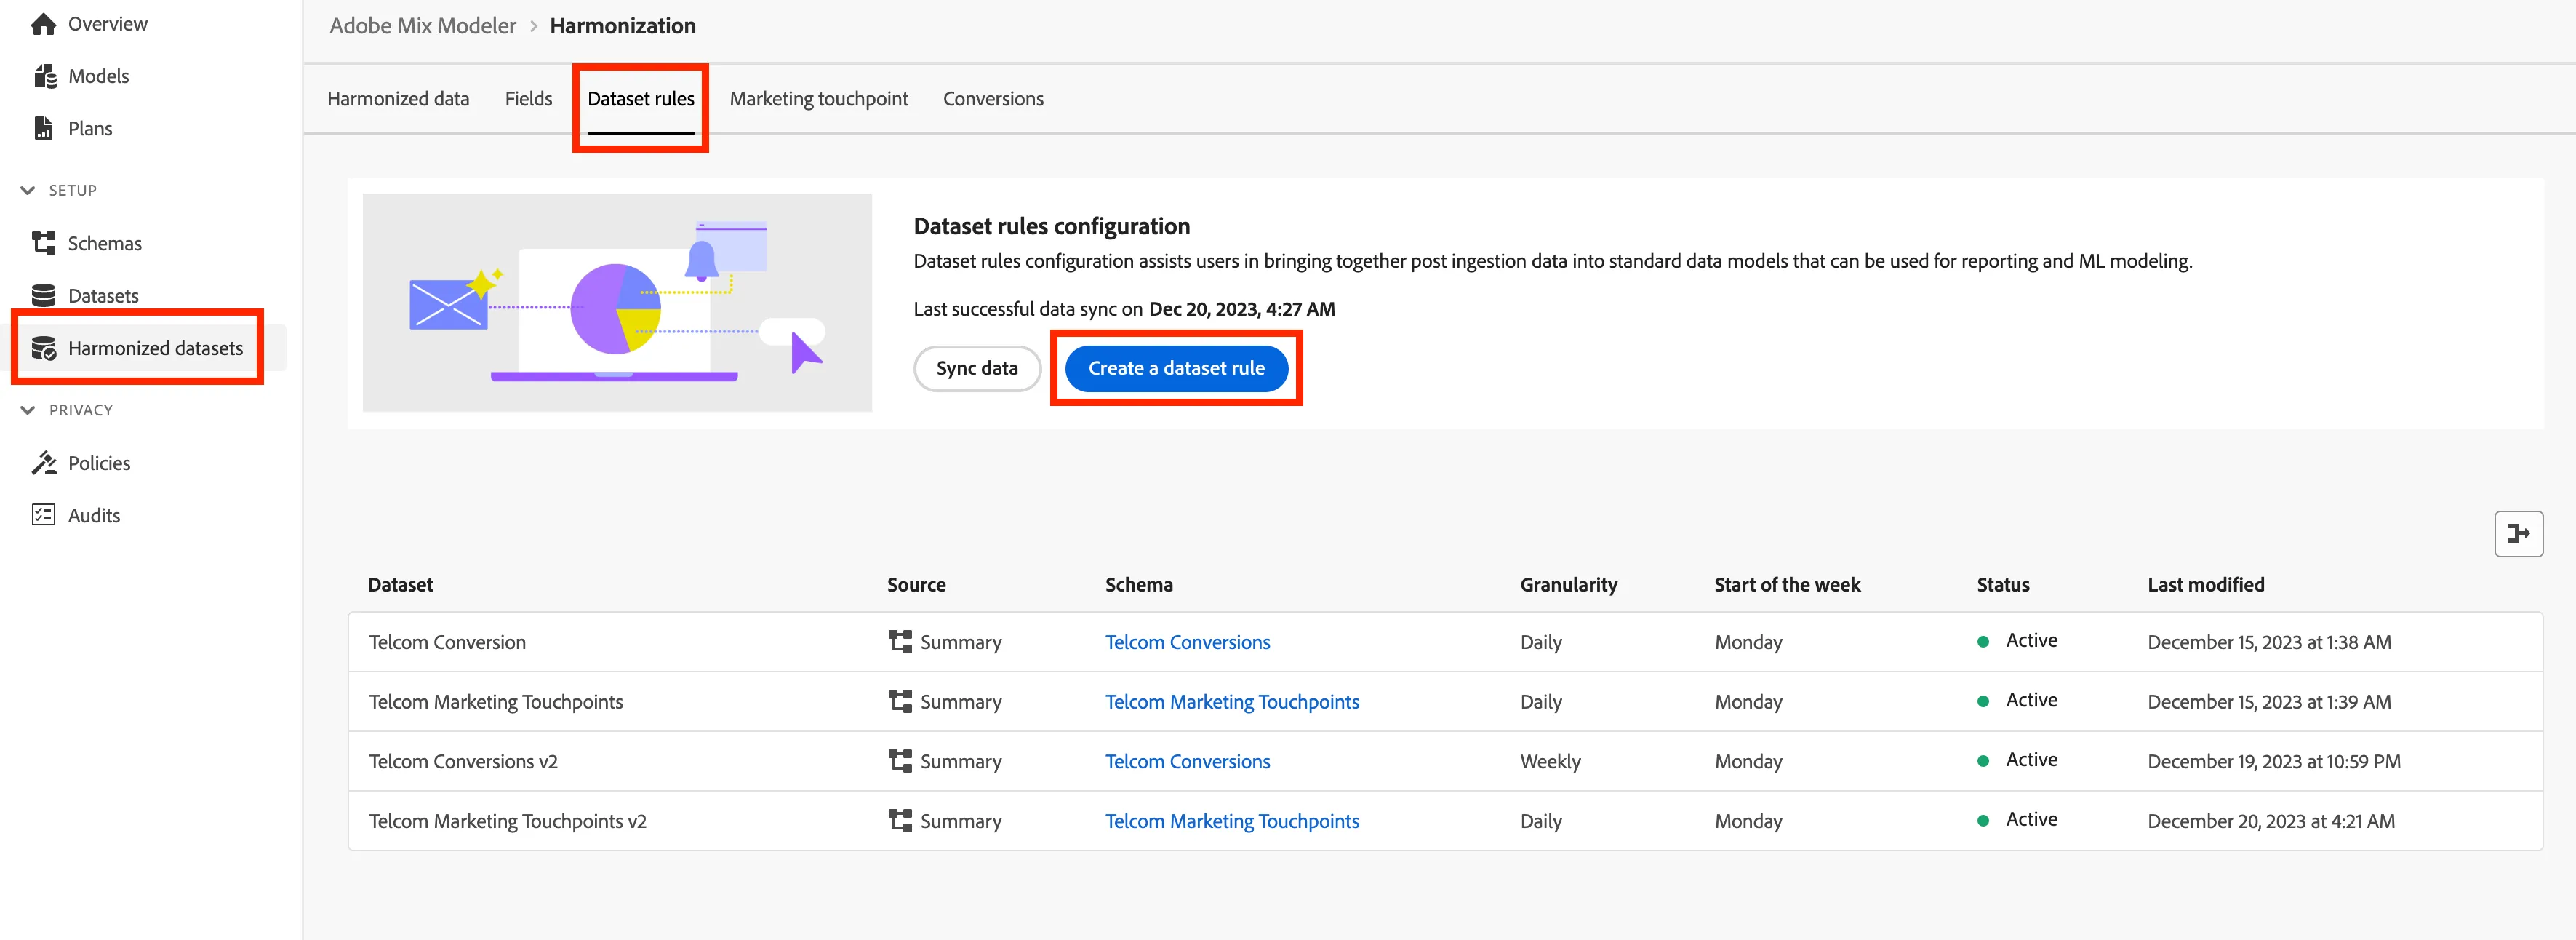Click the Sync data button

[x=977, y=368]
